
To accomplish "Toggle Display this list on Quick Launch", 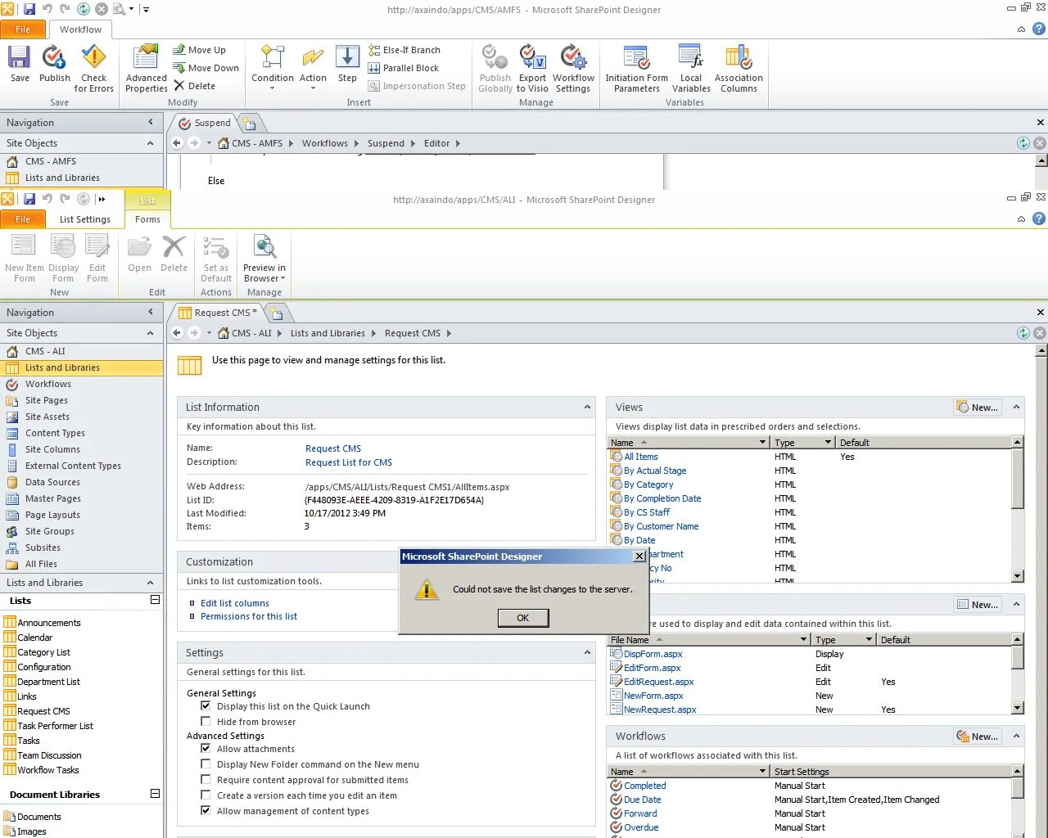I will pos(206,705).
